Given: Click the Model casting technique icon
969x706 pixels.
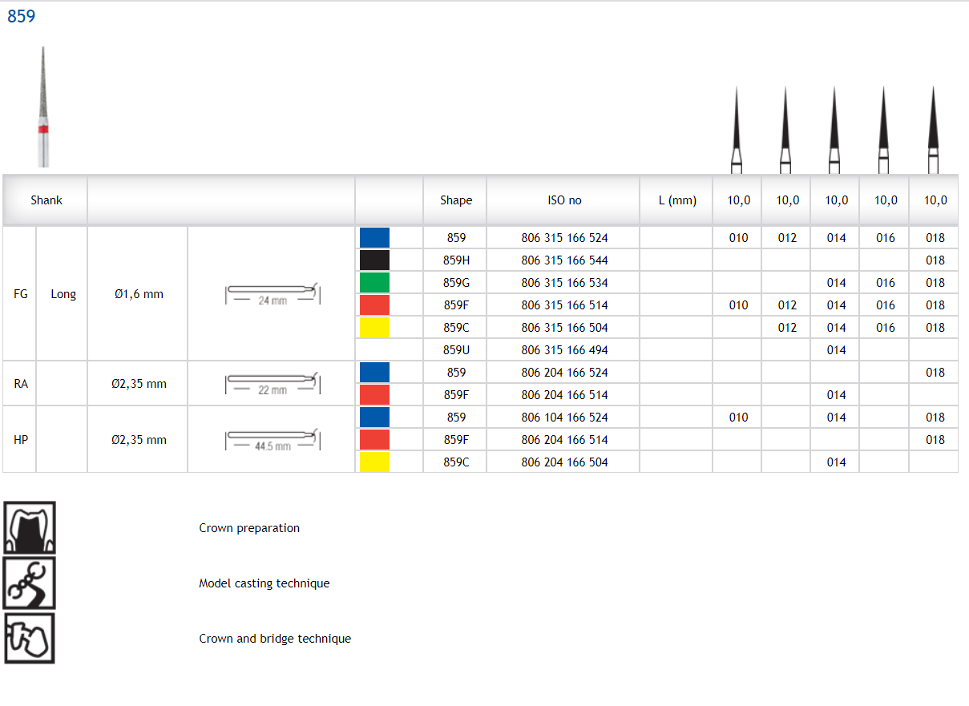Looking at the screenshot, I should (x=30, y=583).
